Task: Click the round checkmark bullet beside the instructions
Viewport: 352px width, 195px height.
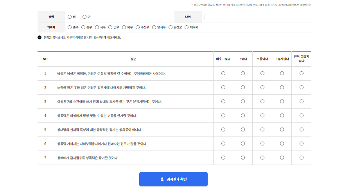Action: pyautogui.click(x=40, y=37)
